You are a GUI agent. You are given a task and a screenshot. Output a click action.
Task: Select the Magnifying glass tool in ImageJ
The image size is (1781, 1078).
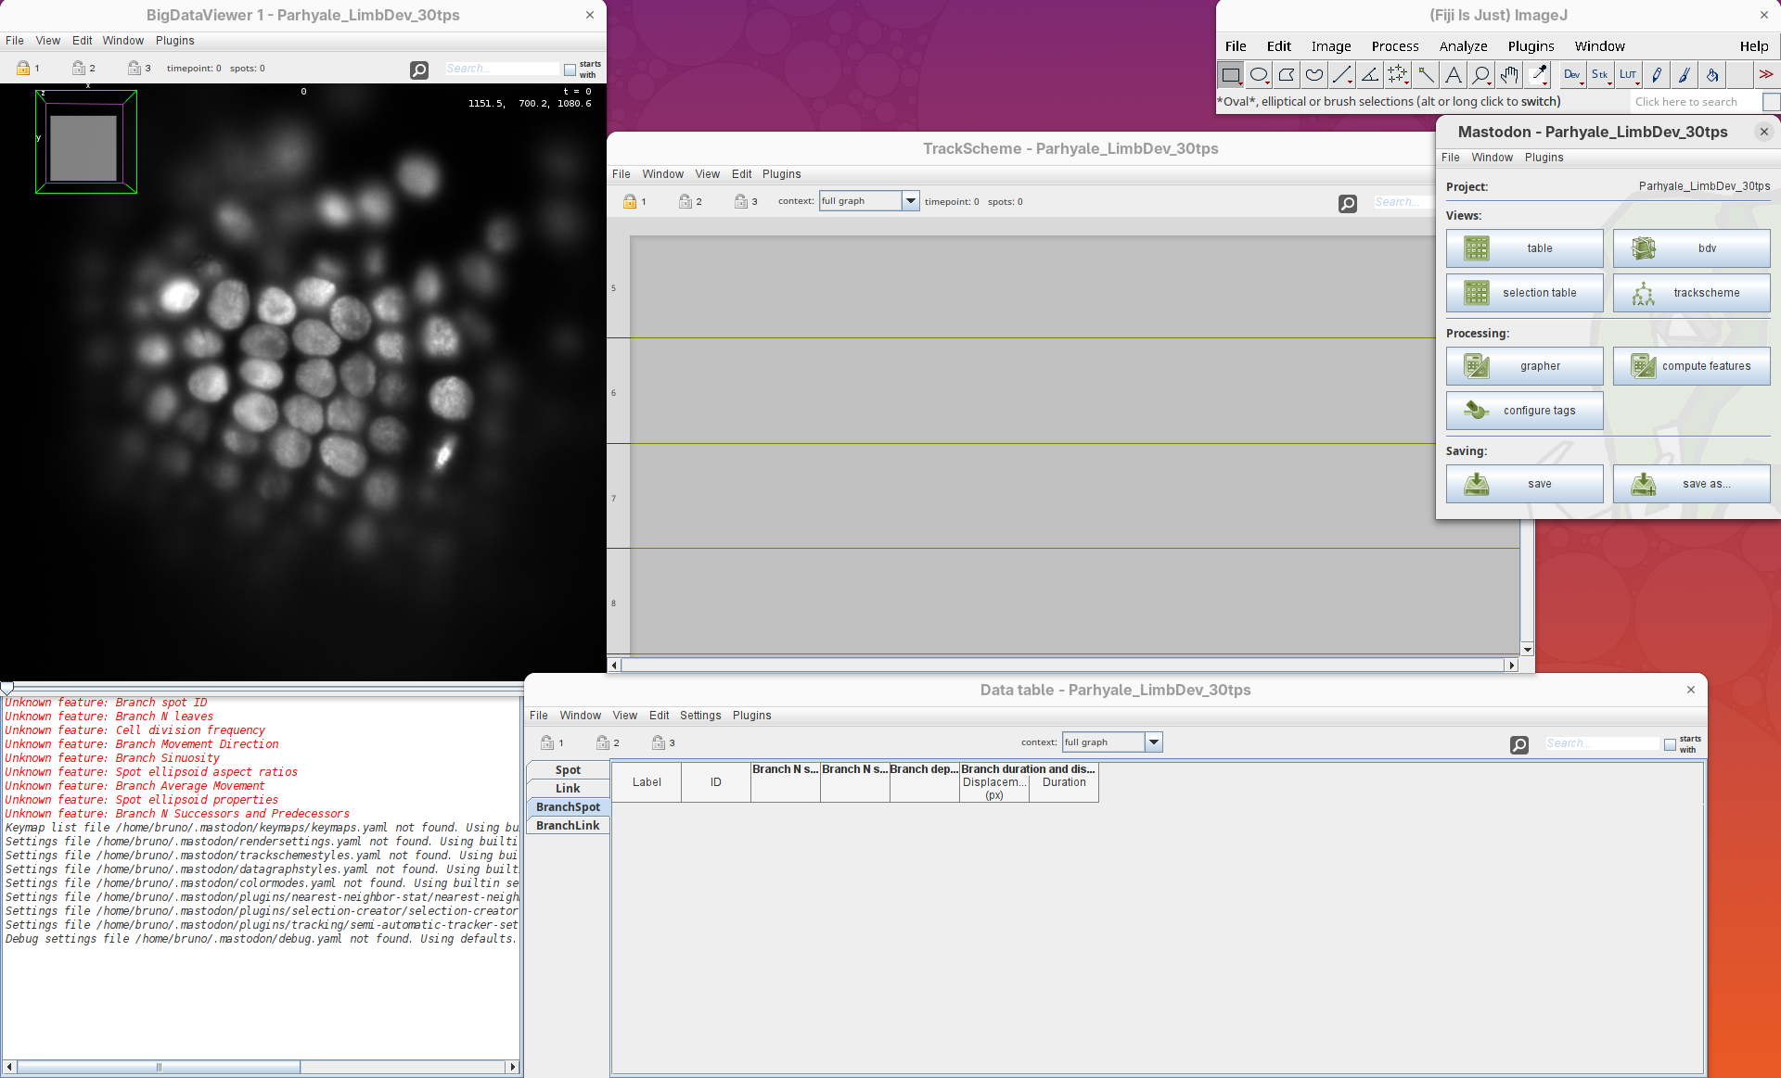(1481, 75)
